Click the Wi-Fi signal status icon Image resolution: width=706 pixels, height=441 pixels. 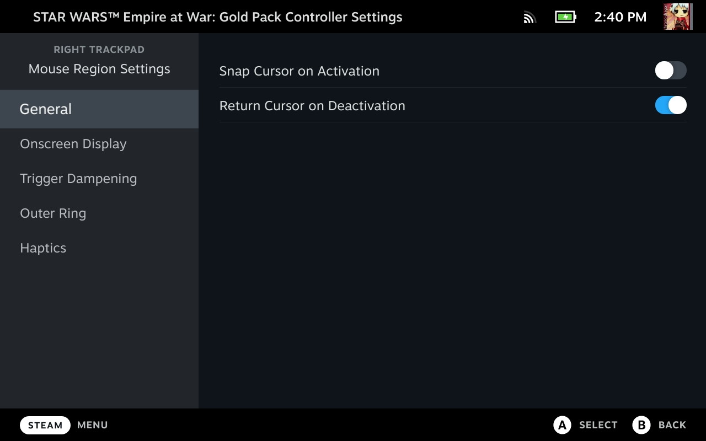tap(529, 18)
